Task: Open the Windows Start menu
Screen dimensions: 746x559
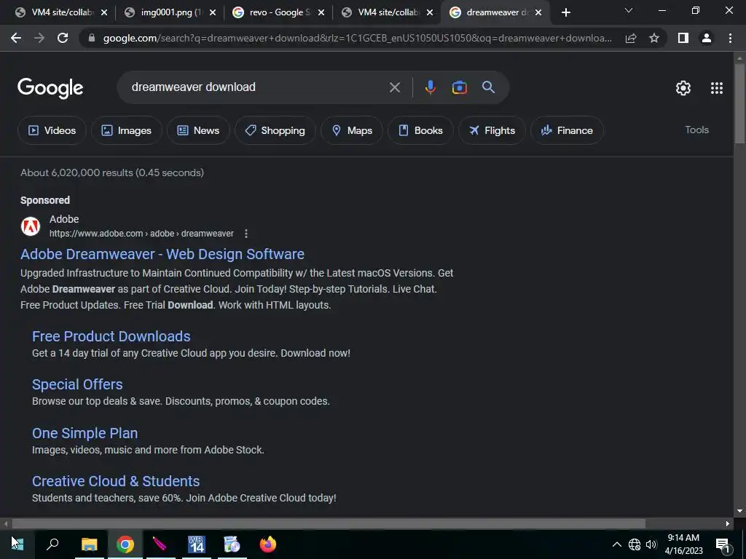Action: pos(17,544)
